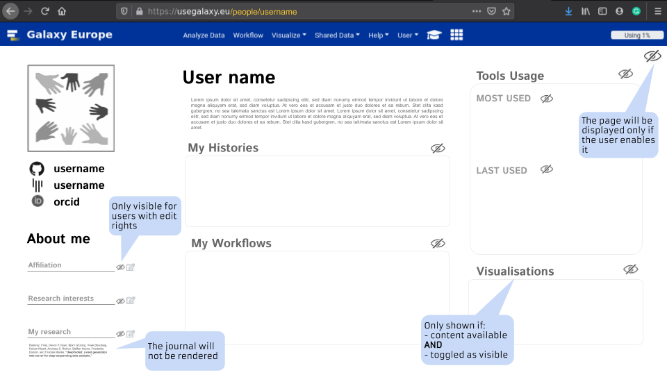Click the Galaxy logo icon
667x375 pixels.
click(x=13, y=35)
